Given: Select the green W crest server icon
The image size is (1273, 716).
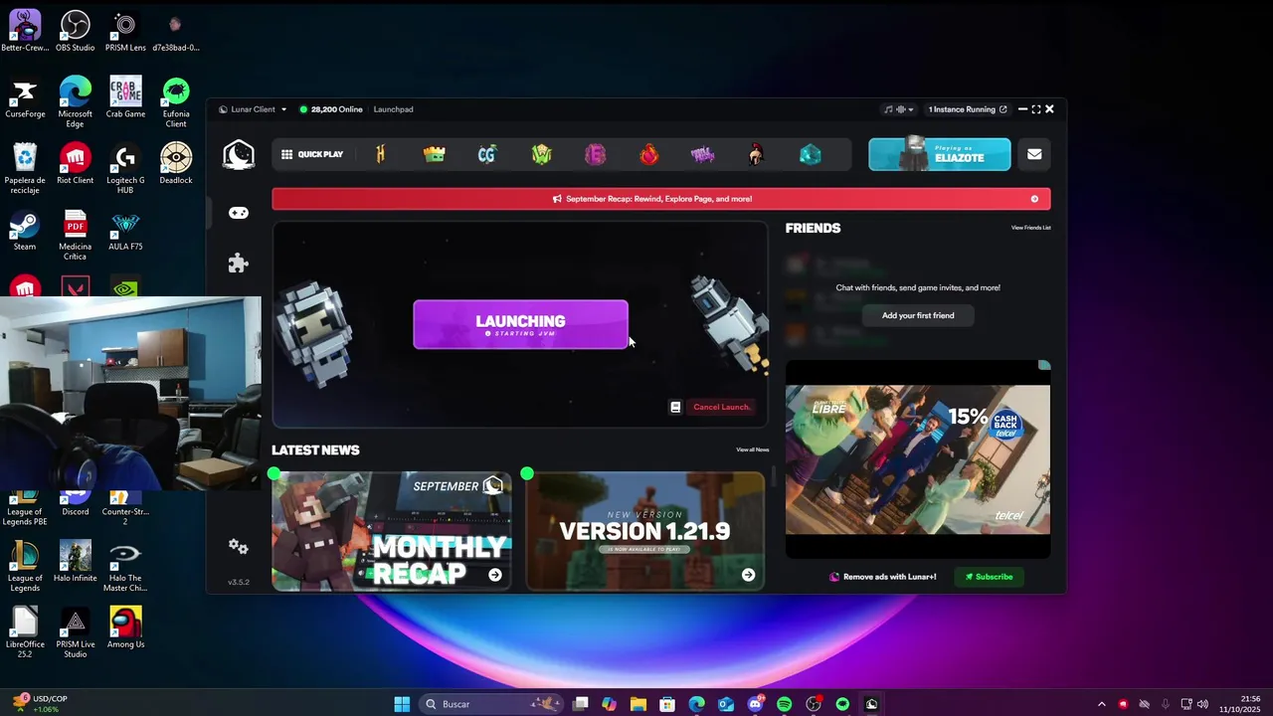Looking at the screenshot, I should coord(541,154).
